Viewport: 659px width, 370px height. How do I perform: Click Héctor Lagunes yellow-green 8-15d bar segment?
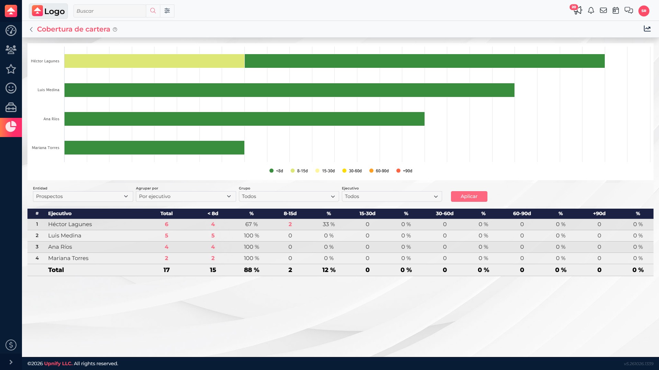pos(154,61)
